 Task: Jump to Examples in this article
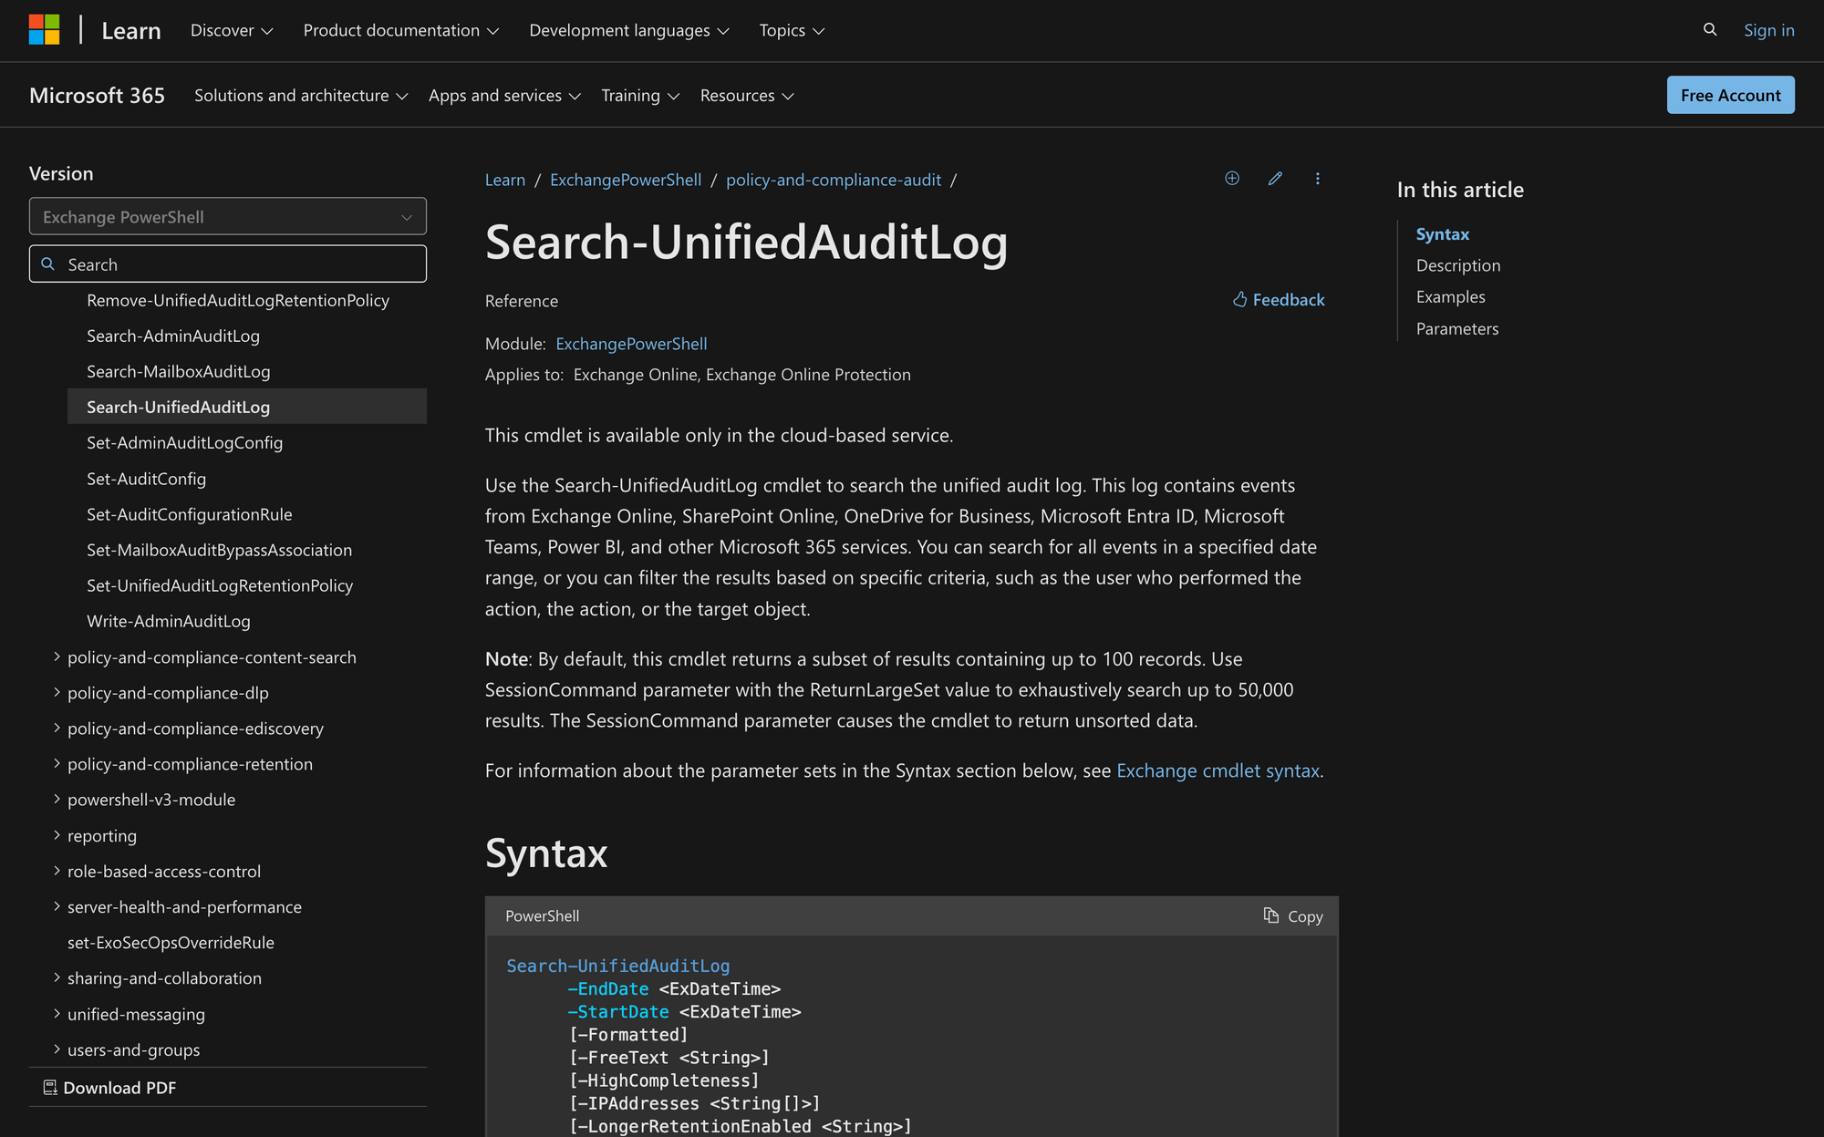point(1450,296)
